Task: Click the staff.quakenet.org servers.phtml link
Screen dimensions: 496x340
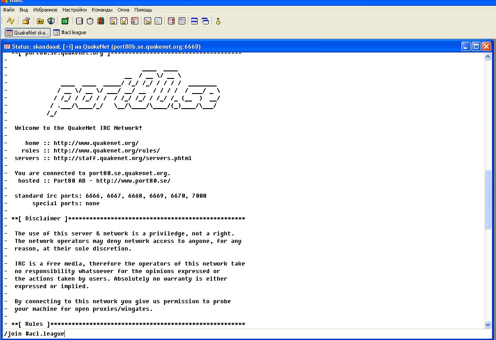Action: [x=122, y=158]
